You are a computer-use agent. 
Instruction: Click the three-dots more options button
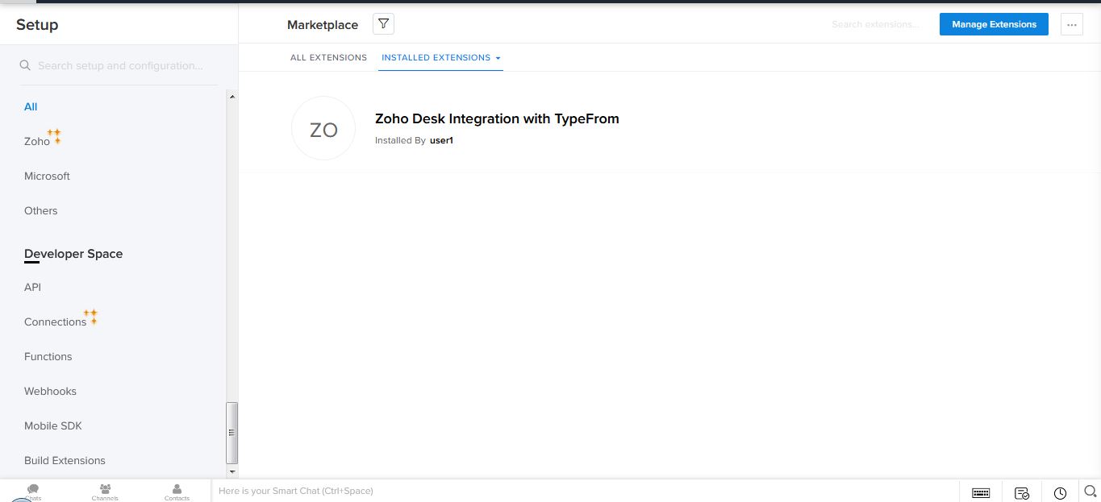(1071, 24)
